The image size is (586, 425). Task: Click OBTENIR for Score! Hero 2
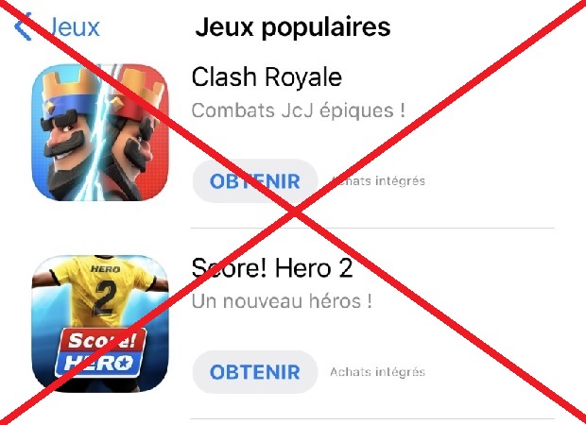(255, 372)
